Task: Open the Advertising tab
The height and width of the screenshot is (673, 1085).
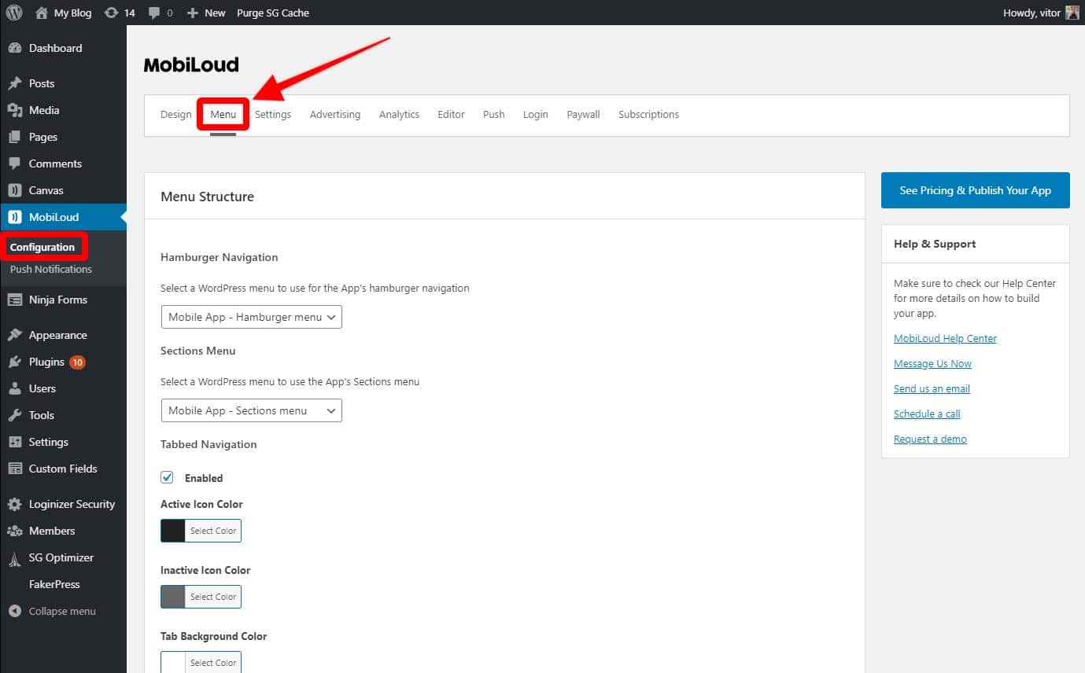Action: 335,114
